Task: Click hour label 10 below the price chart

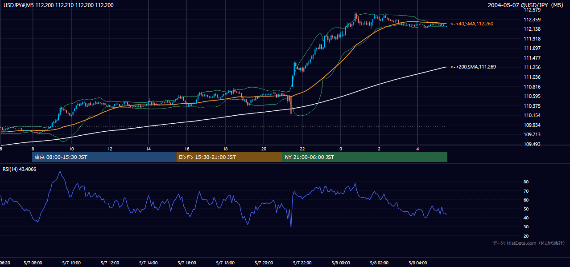Action: [x=71, y=149]
